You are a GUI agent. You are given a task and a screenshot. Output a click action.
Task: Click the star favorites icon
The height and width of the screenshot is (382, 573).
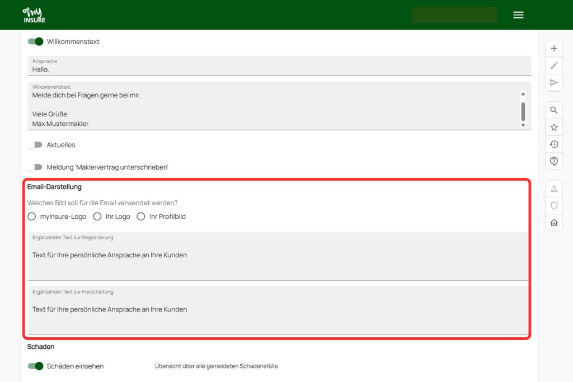tap(554, 128)
